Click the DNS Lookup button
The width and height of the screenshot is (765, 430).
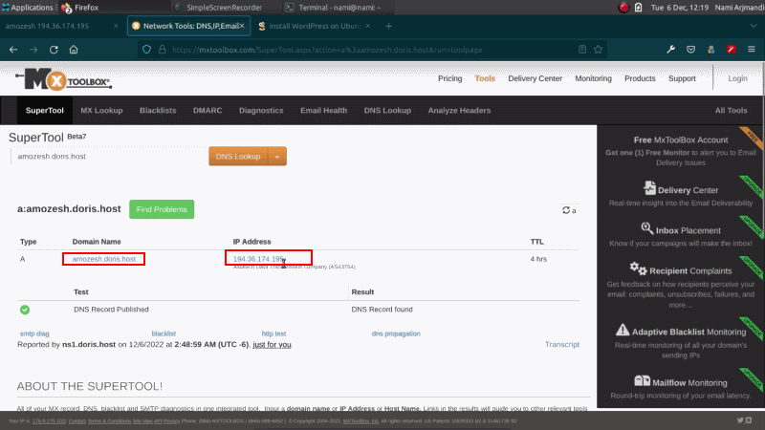click(238, 157)
